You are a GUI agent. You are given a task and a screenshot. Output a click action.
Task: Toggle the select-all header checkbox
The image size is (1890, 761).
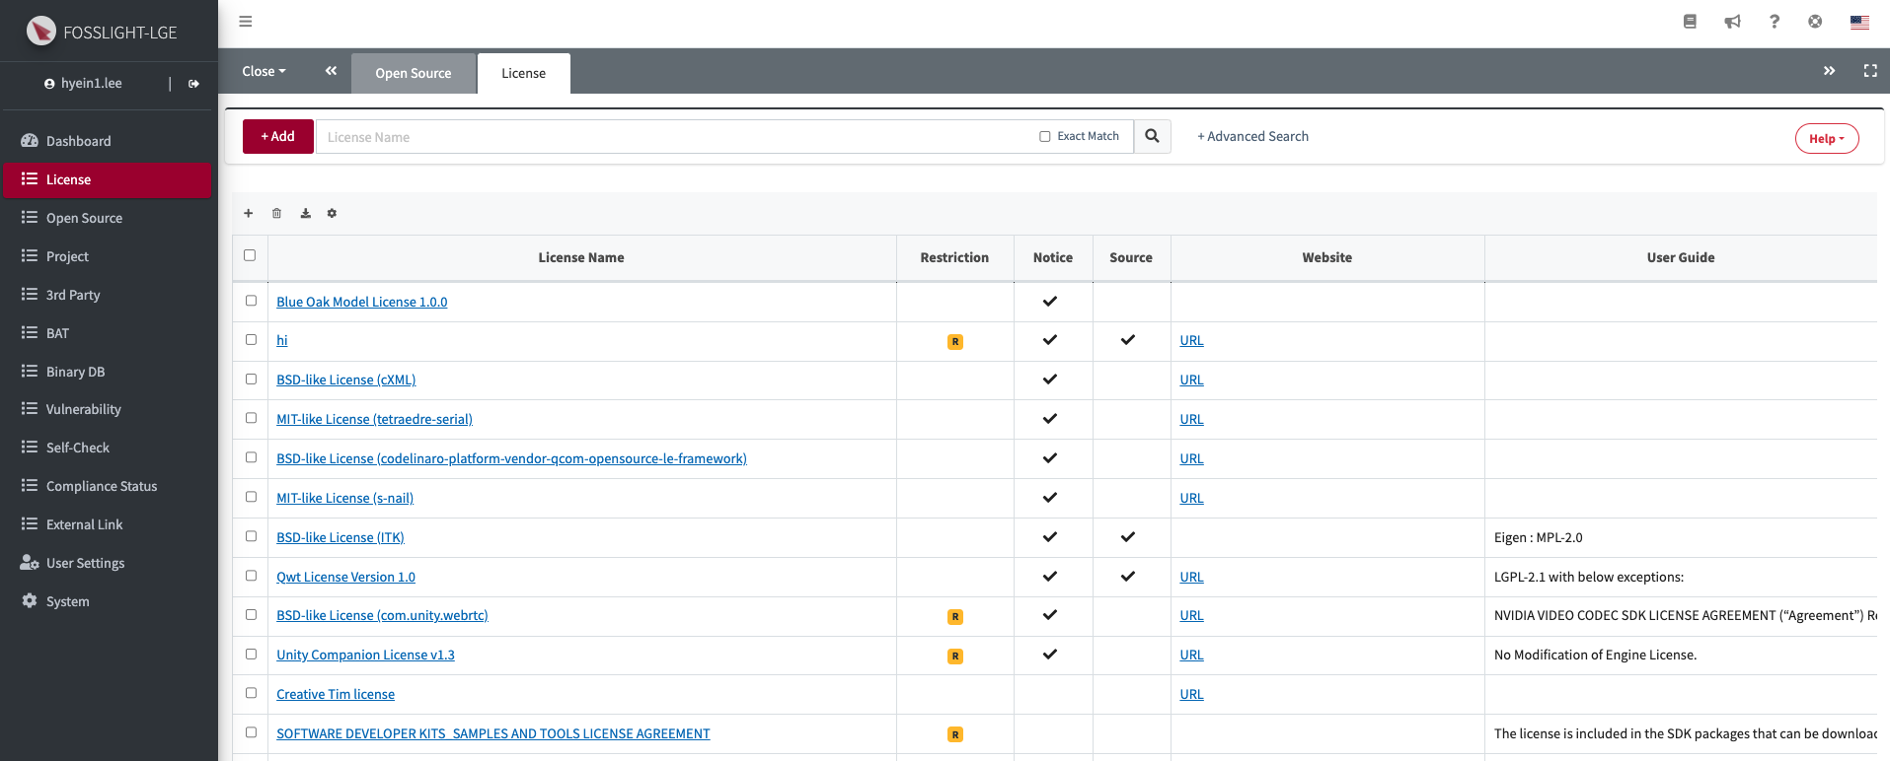[250, 255]
